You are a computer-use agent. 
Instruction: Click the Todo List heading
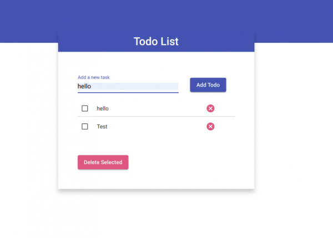point(156,42)
